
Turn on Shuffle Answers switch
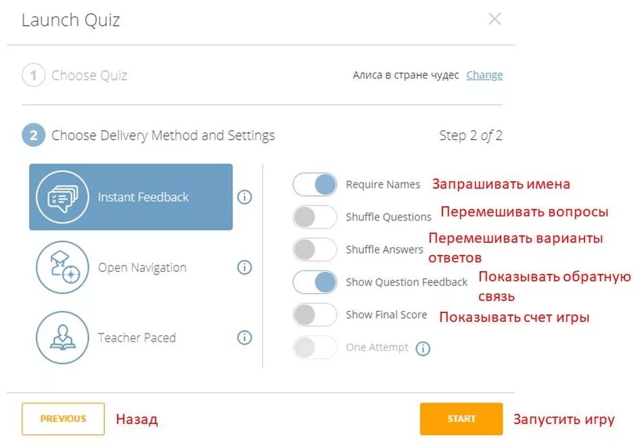(315, 250)
